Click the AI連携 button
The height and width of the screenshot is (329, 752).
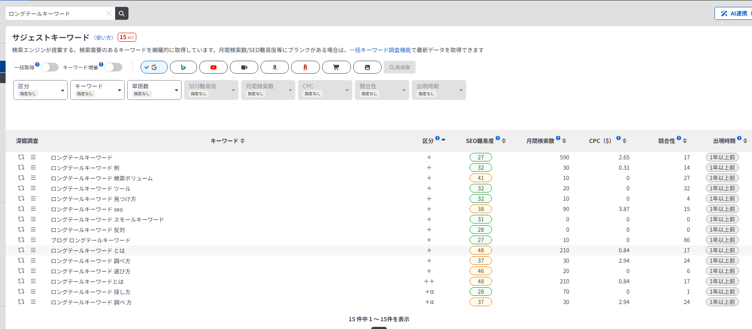tap(733, 13)
